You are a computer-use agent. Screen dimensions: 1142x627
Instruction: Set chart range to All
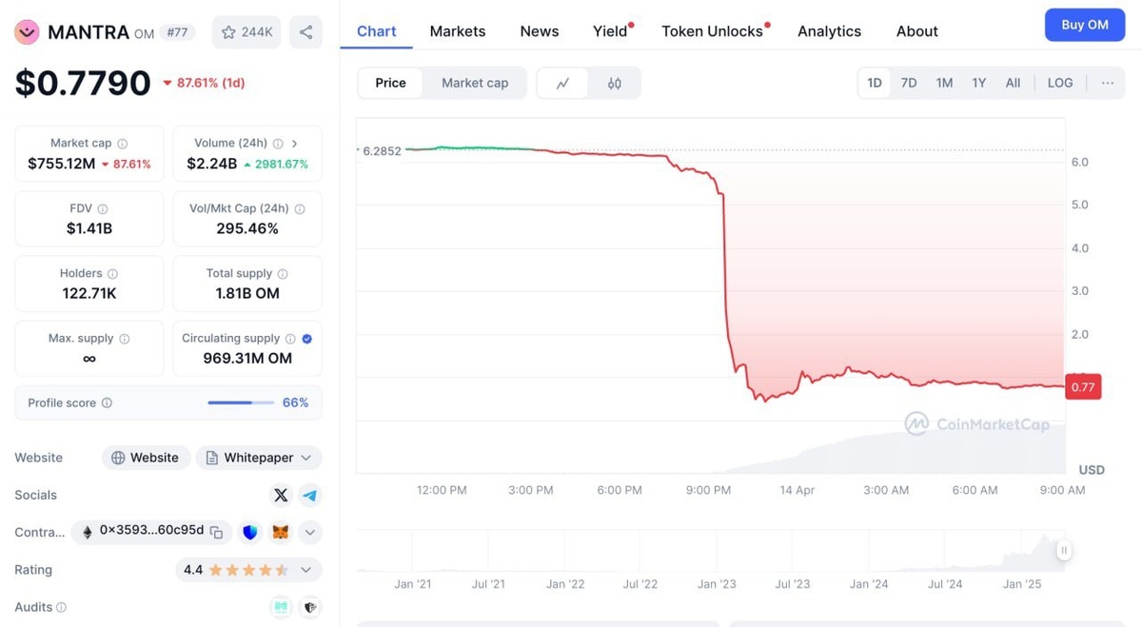tap(1013, 84)
